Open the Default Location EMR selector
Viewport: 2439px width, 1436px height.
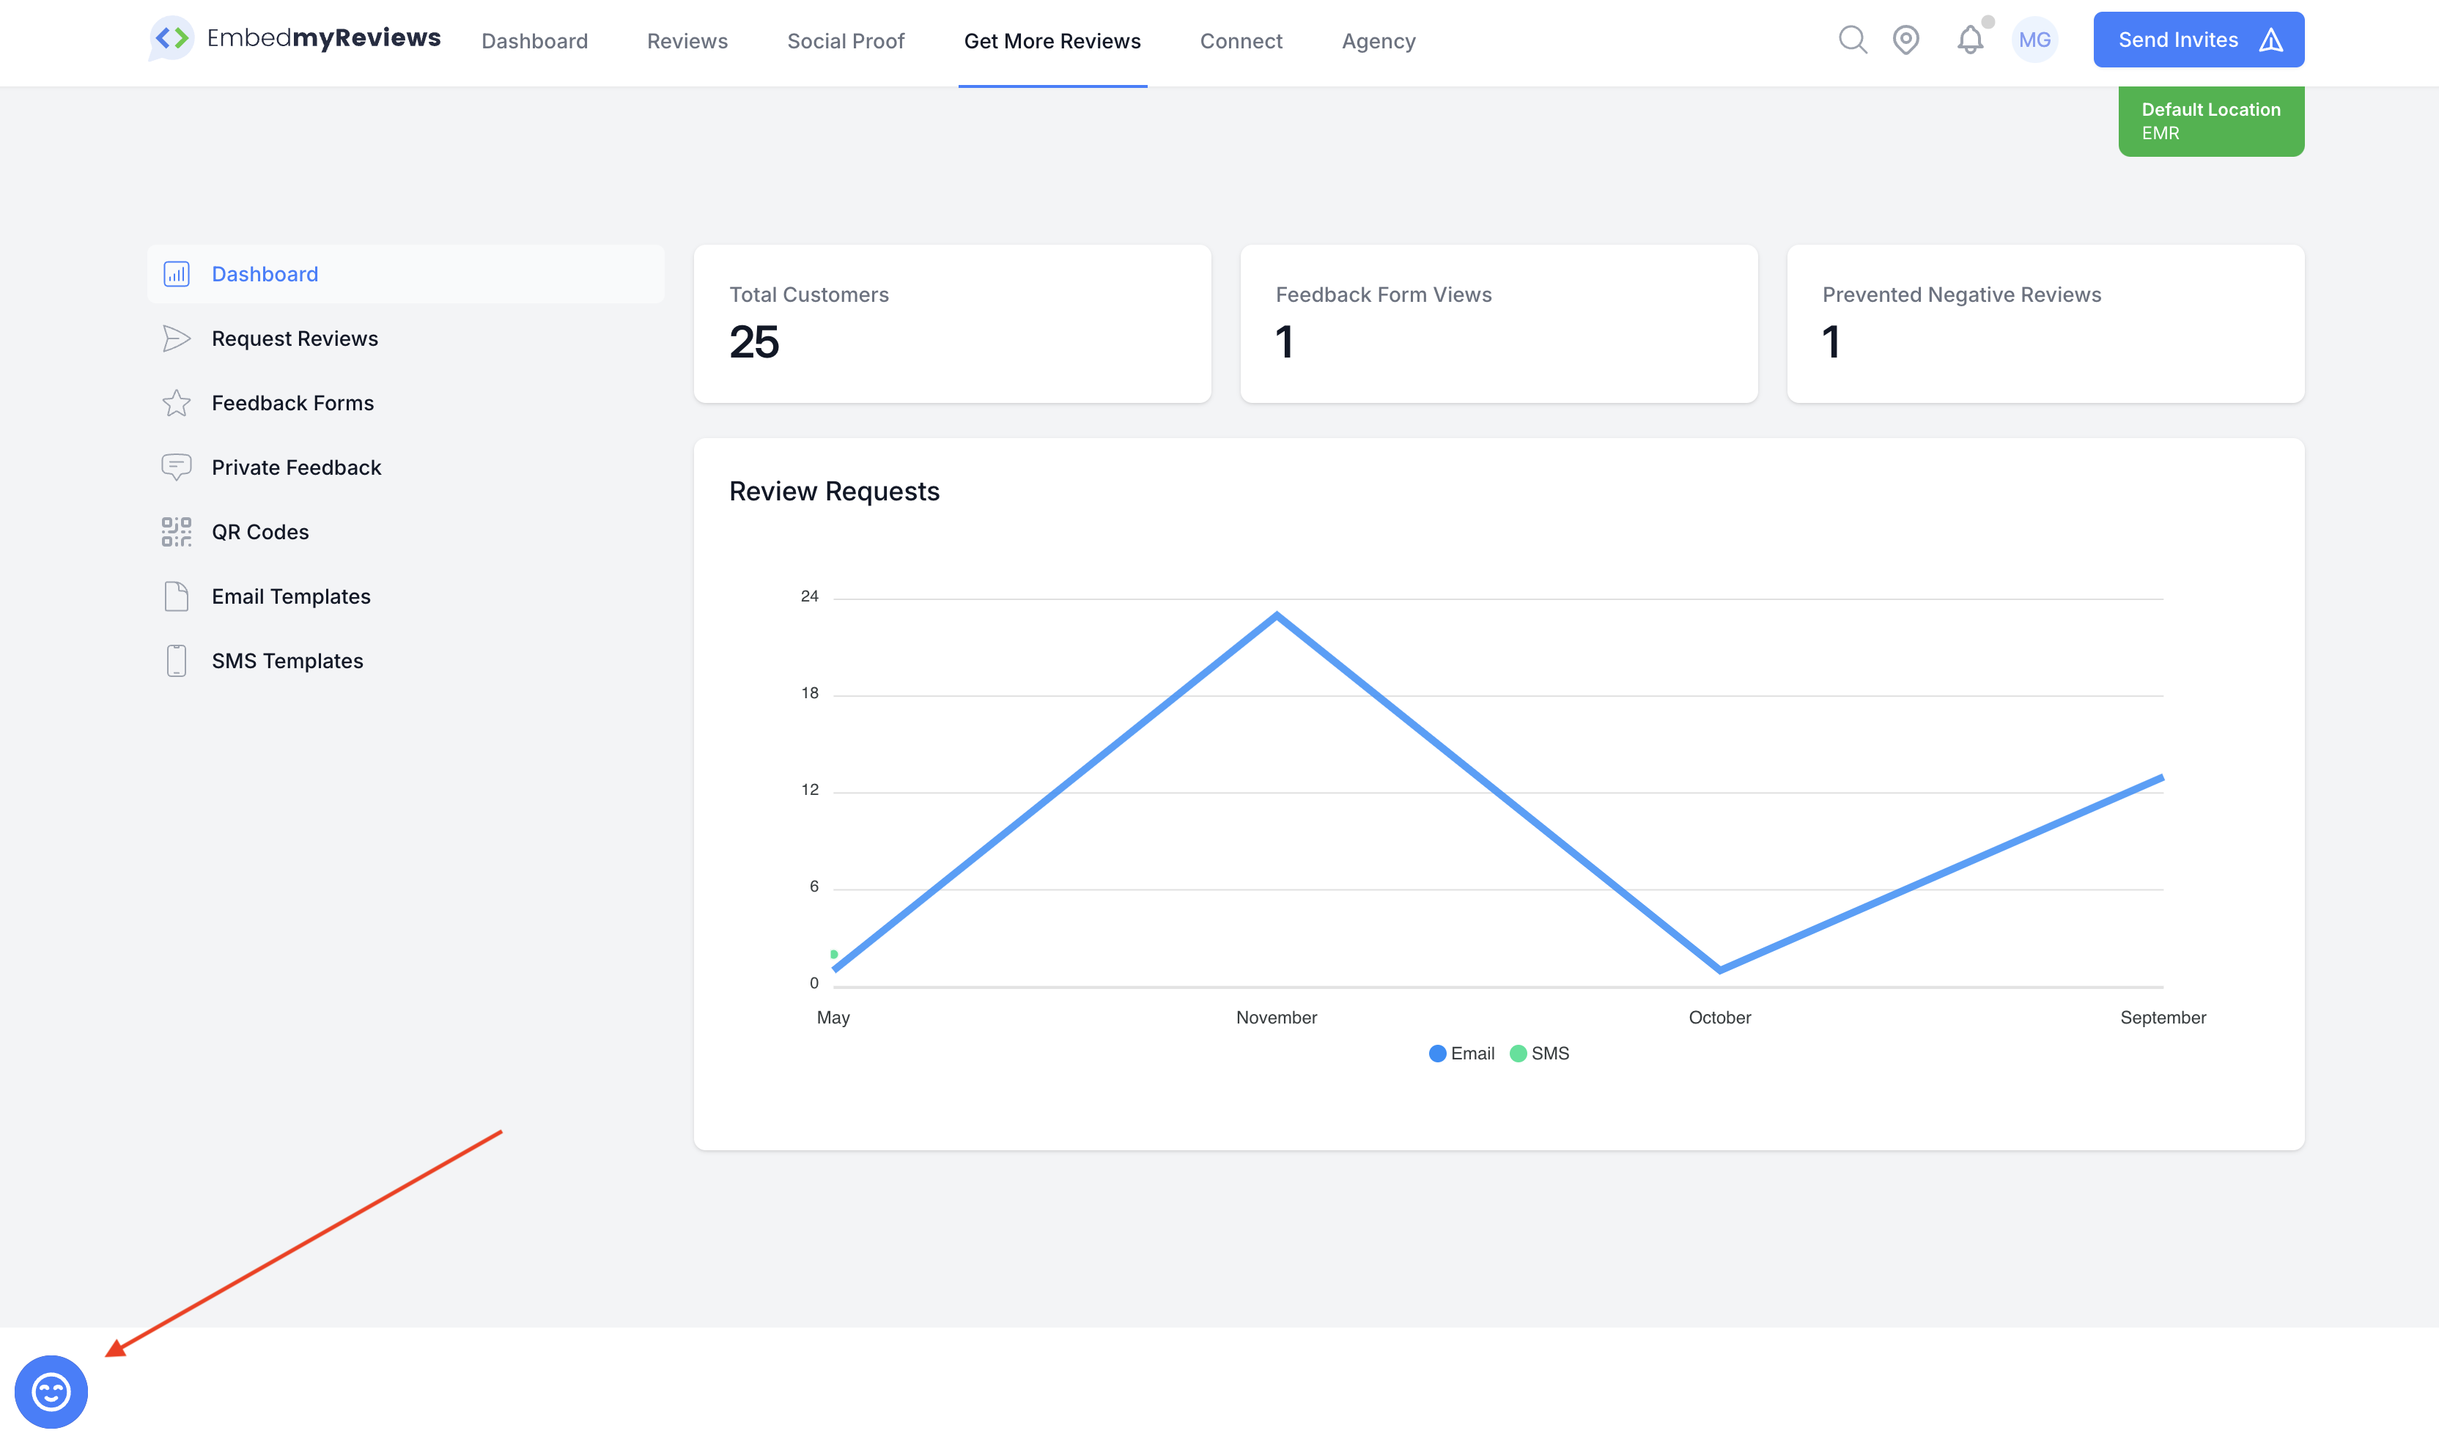(x=2210, y=121)
